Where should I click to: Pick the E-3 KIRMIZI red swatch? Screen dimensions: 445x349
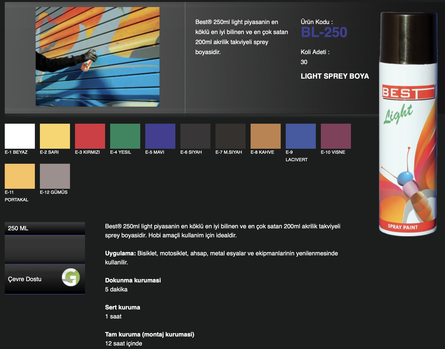click(90, 136)
